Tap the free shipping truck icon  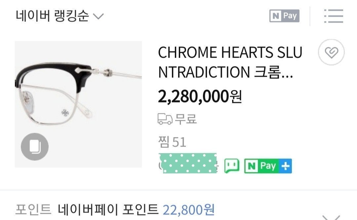[165, 119]
